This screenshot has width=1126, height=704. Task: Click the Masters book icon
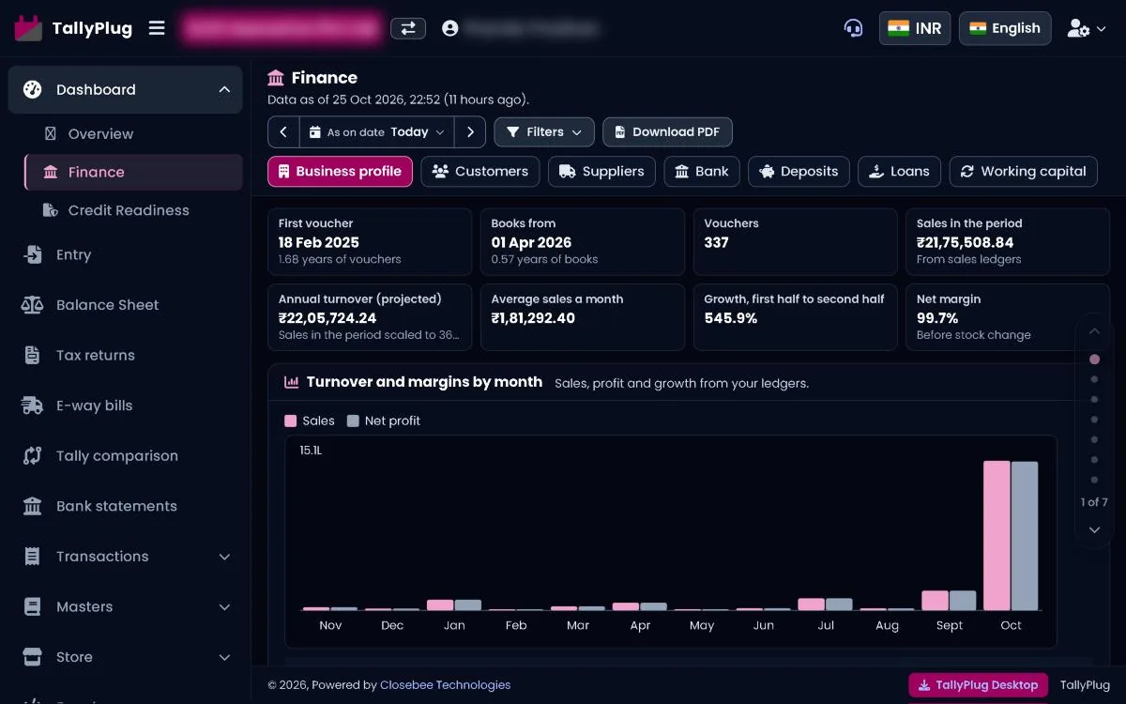[33, 606]
